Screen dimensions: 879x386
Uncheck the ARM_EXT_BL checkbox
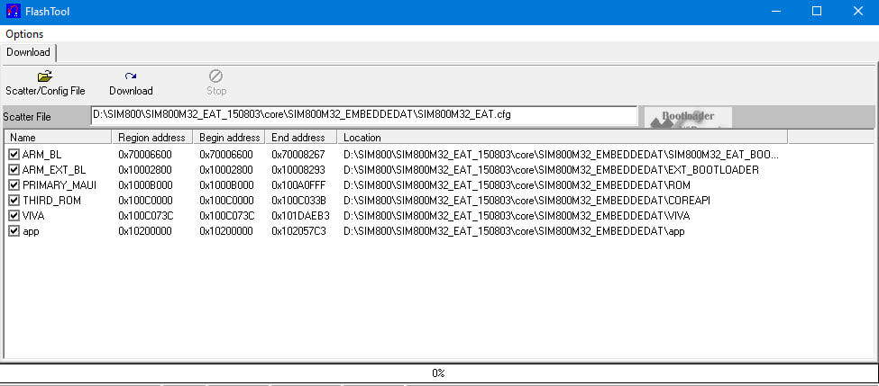pos(14,169)
